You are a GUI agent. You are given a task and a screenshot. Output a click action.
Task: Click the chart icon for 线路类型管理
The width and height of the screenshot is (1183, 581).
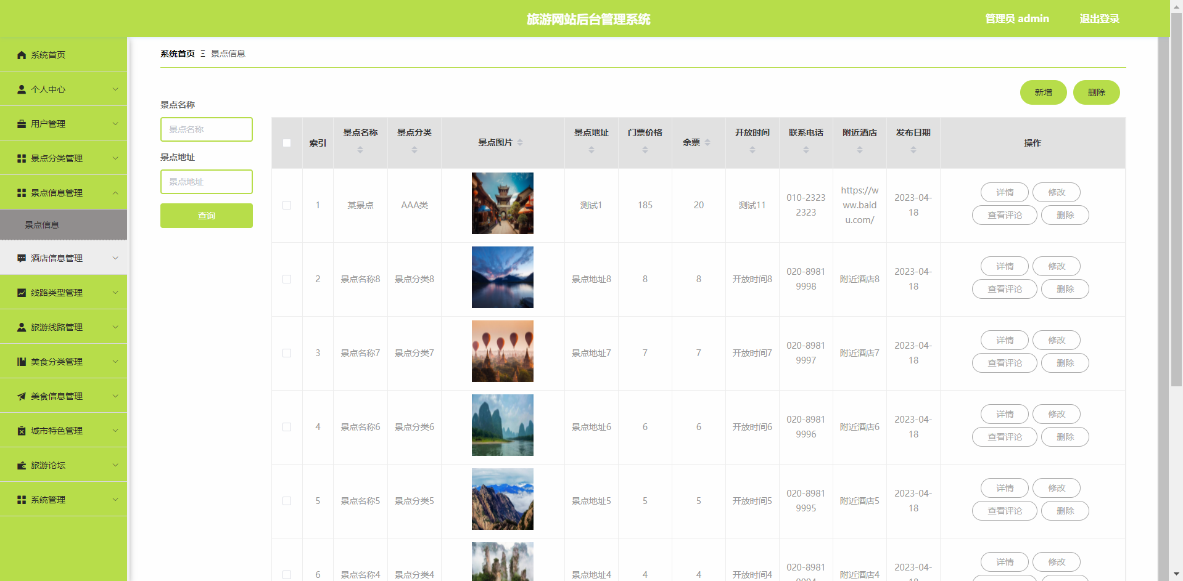coord(22,293)
